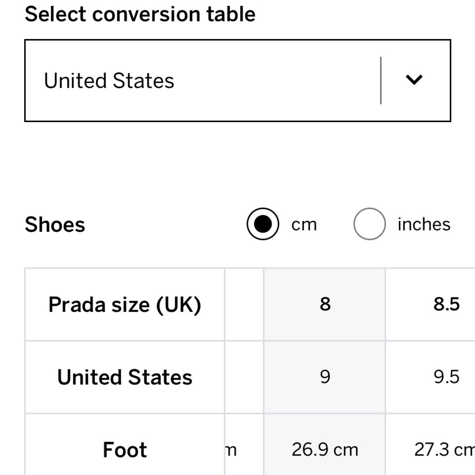Viewport: 475px width, 475px height.
Task: Click the cm unit label
Action: tap(304, 225)
